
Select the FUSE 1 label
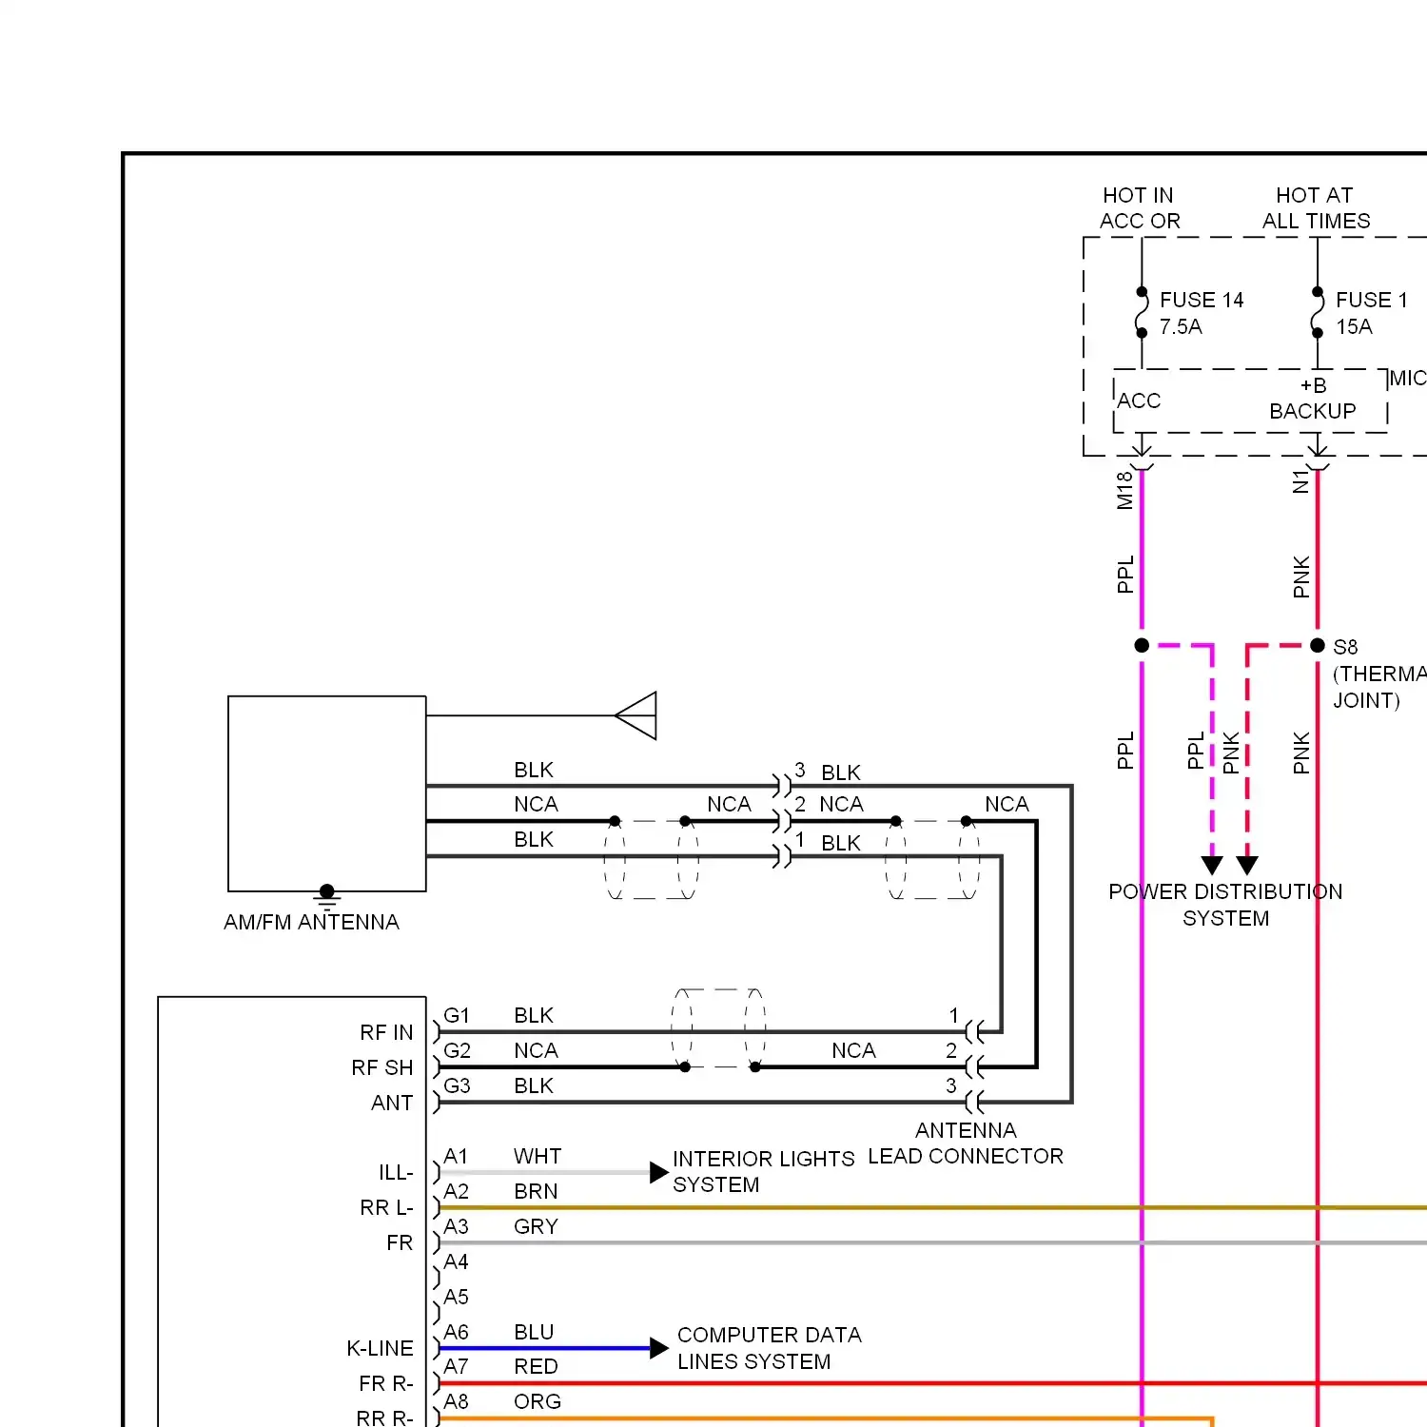coord(1371,300)
